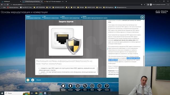Switch to CCNAv6 Routing and Switching tab
Viewport: 170px width, 95px height.
(x=32, y=2)
